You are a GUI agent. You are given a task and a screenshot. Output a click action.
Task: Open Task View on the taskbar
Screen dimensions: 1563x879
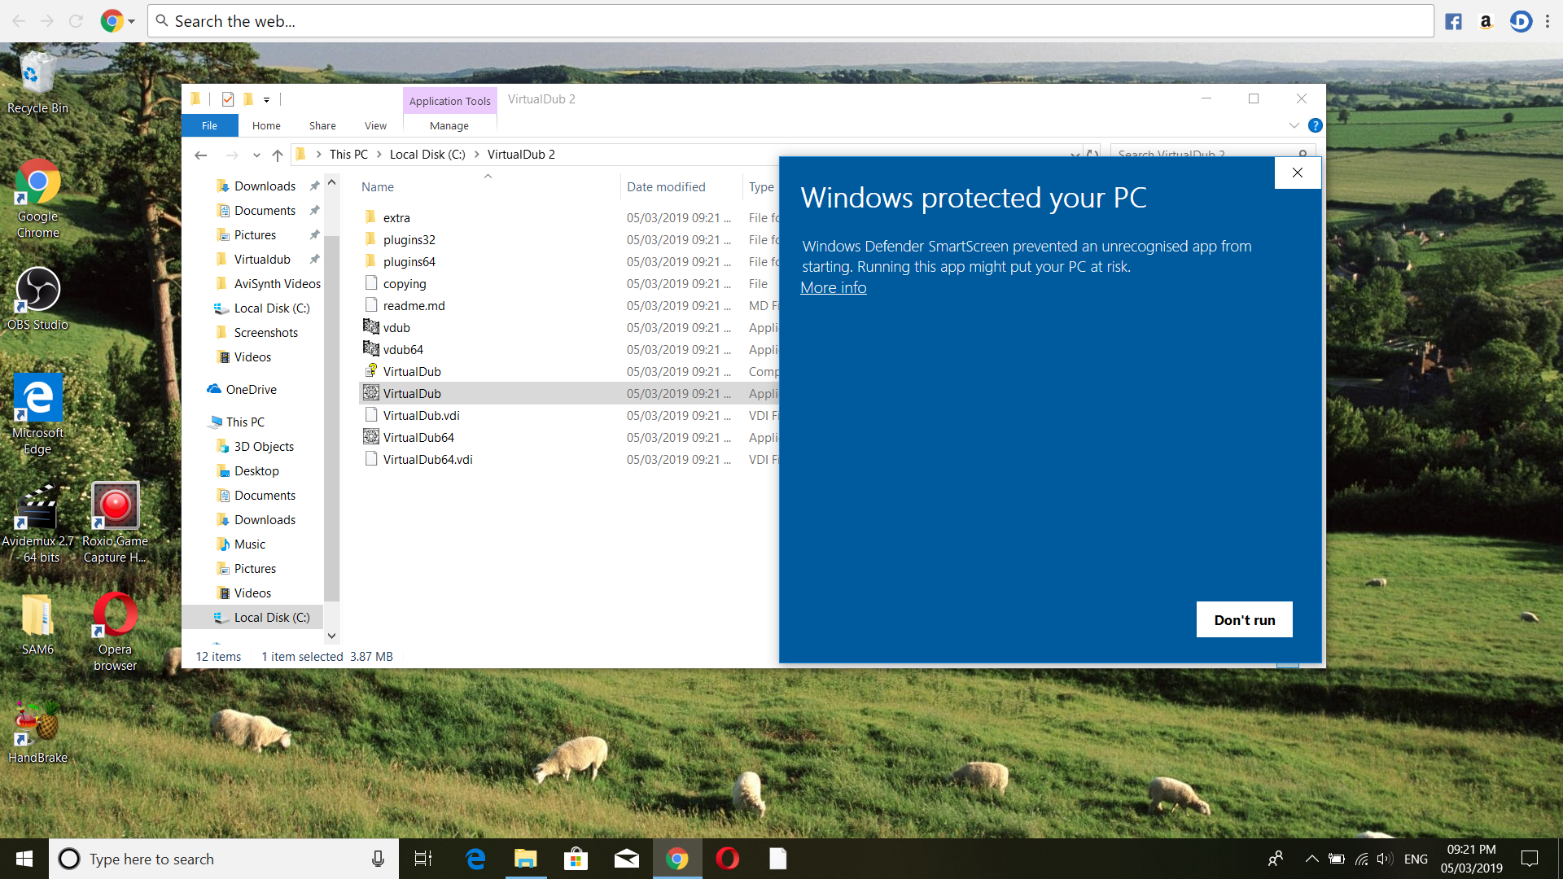(423, 859)
